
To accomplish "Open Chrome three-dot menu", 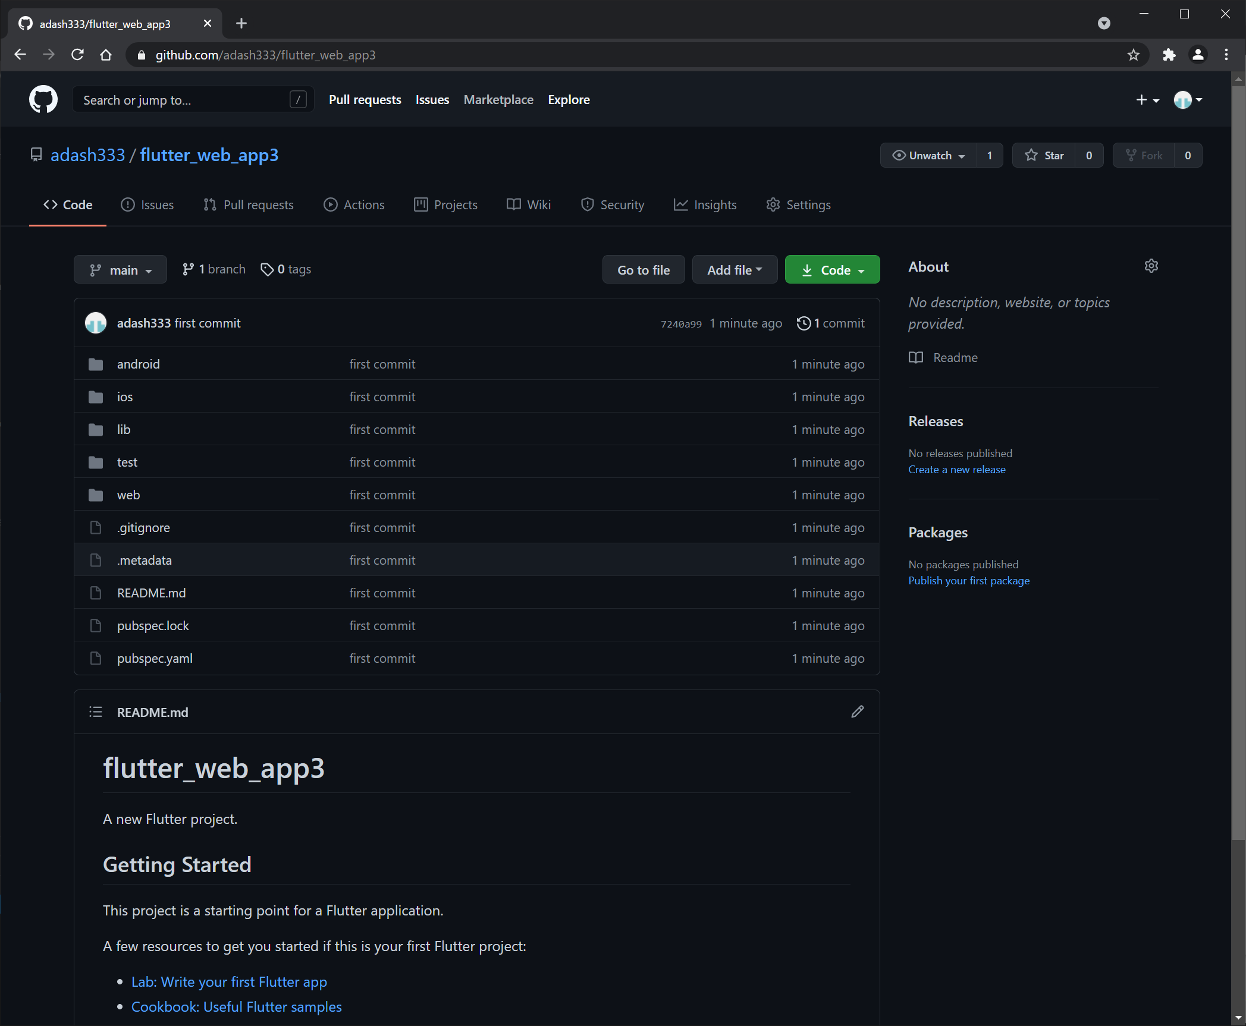I will coord(1226,55).
